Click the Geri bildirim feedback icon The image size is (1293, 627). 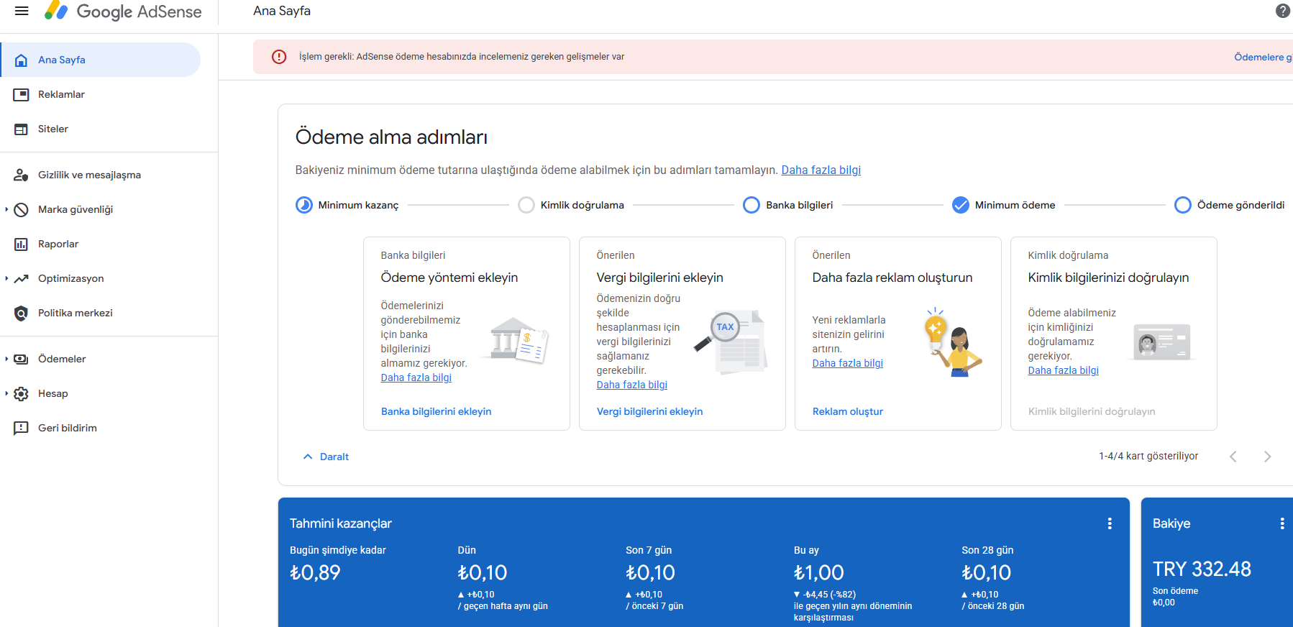(x=22, y=429)
